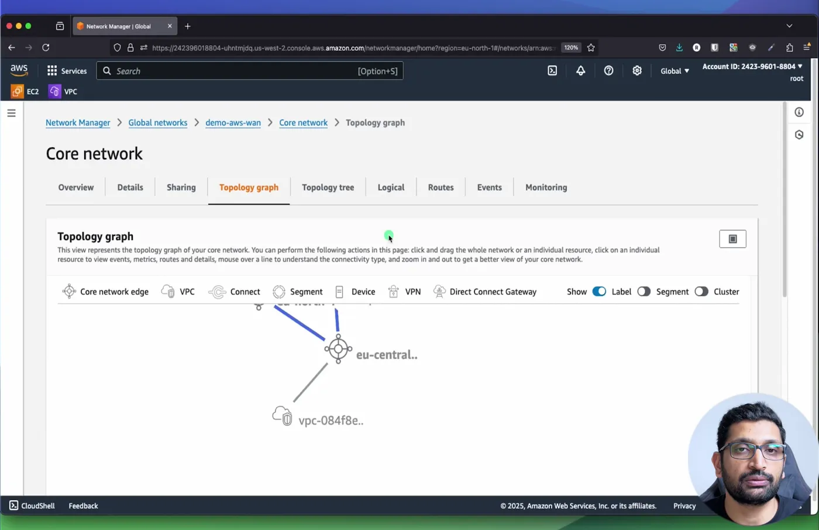This screenshot has width=819, height=530.
Task: Click the AWS console search field
Action: tap(250, 71)
